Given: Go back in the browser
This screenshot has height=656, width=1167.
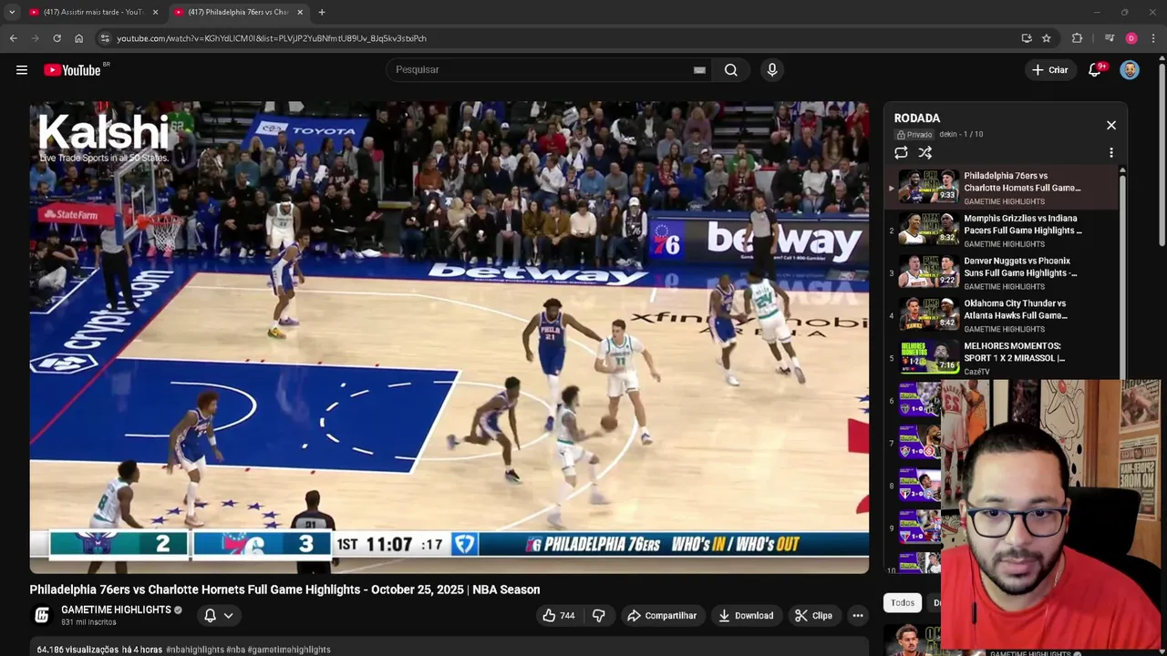Looking at the screenshot, I should (14, 38).
